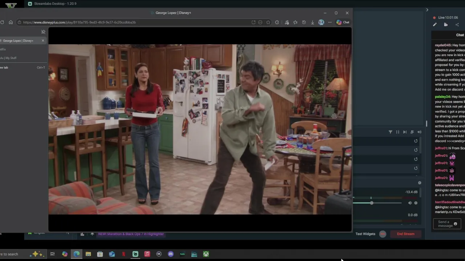Open the mixer filter funnel icon
This screenshot has width=465, height=261.
pos(391,132)
